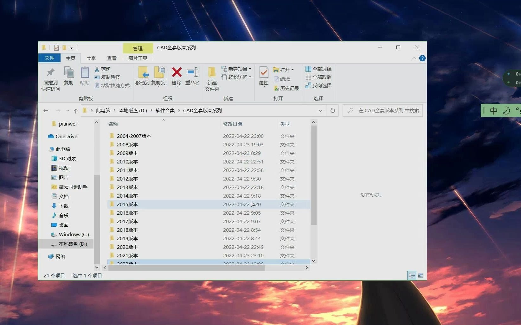Click the Help question mark icon

(422, 58)
